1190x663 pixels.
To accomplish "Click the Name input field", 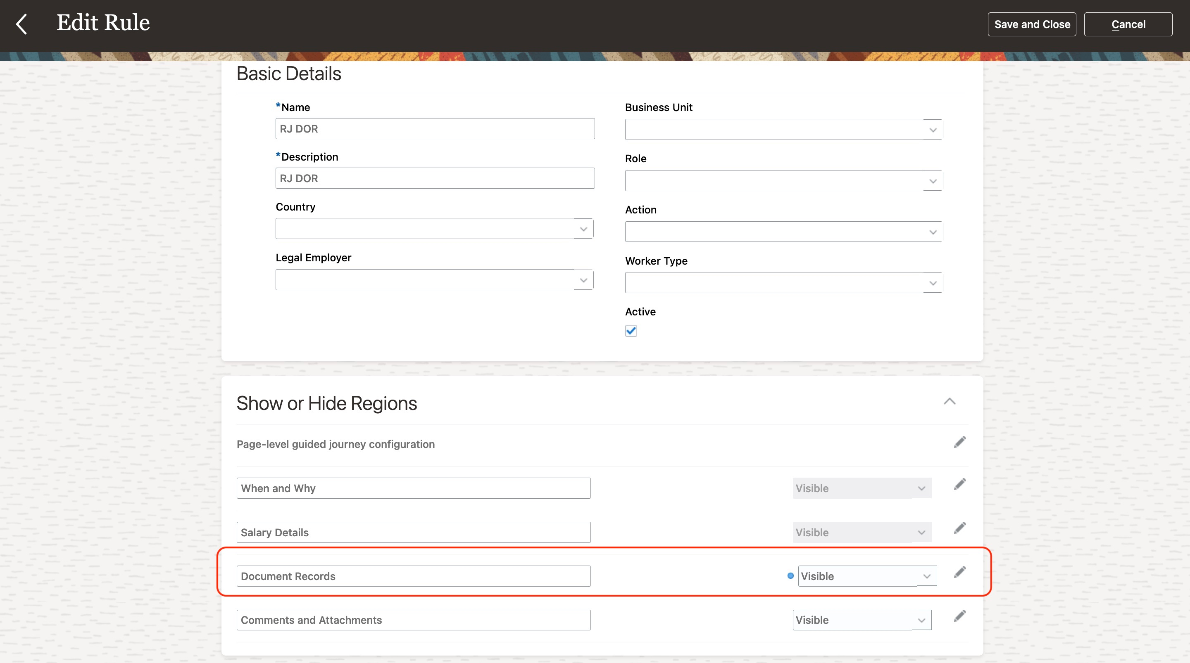I will coord(435,129).
